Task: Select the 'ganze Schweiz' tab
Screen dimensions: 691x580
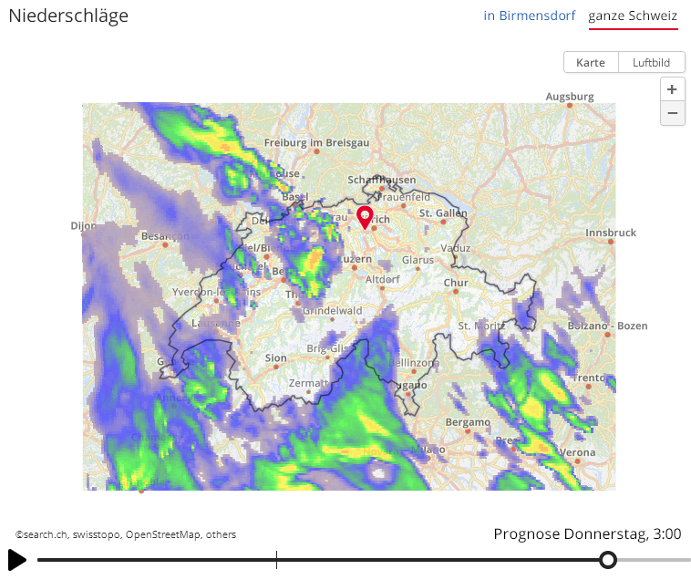Action: (633, 16)
